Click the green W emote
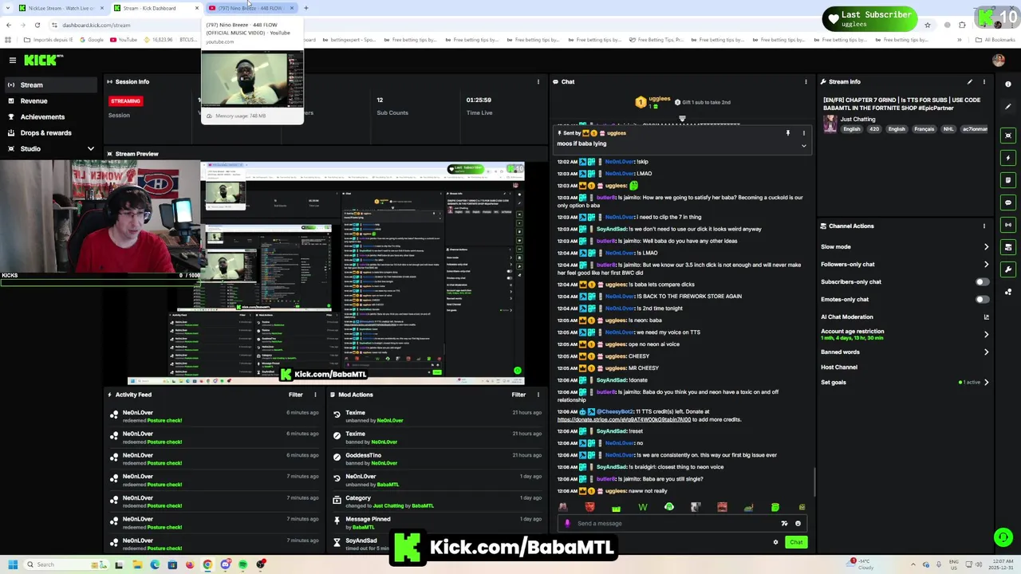1021x574 pixels. [642, 507]
